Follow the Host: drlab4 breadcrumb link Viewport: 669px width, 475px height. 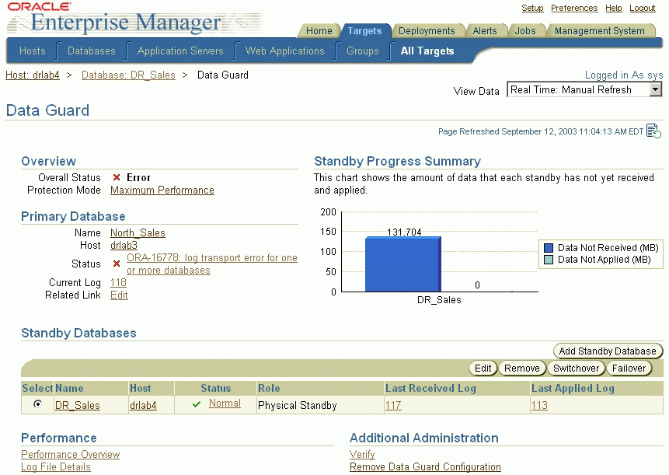pos(33,75)
